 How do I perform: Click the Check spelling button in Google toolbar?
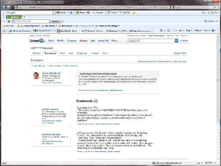pyautogui.click(x=112, y=13)
